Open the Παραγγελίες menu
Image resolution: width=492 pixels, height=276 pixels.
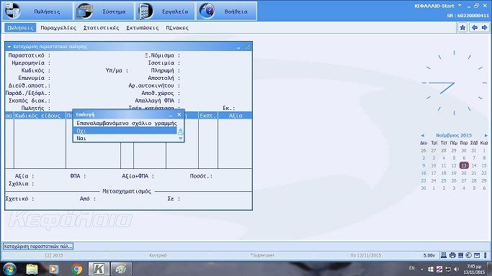click(x=58, y=27)
